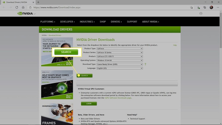This screenshot has height=125, width=222.
Task: Close the Download Drivers tab
Action: tap(33, 2)
